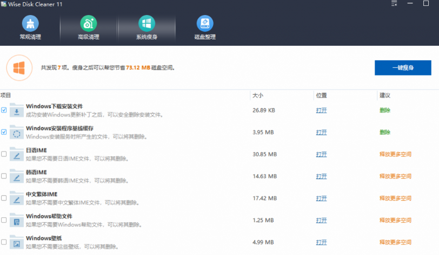
Task: Click 删除 suggestion for Windows下载安装文件
Action: tap(385, 111)
